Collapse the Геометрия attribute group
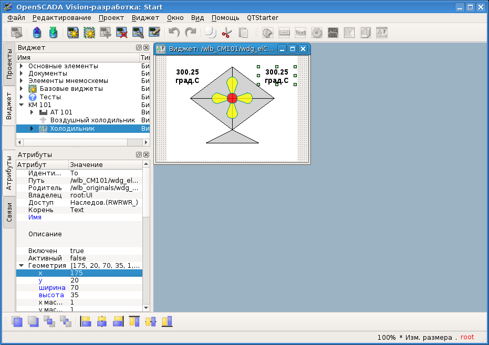The width and height of the screenshot is (489, 345). pos(22,266)
